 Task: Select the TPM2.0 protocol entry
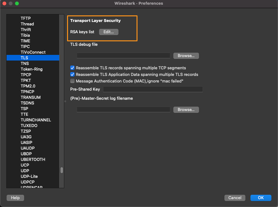[28, 86]
